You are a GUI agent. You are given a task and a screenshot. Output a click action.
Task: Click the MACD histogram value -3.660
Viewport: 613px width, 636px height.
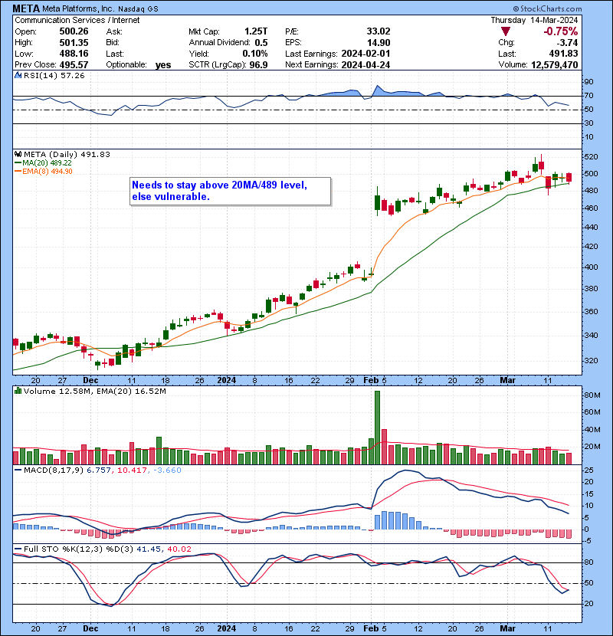click(x=168, y=470)
